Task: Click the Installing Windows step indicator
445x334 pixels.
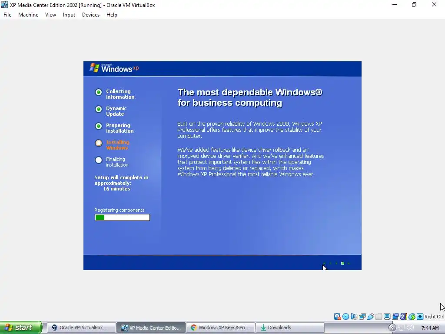Action: coord(99,143)
